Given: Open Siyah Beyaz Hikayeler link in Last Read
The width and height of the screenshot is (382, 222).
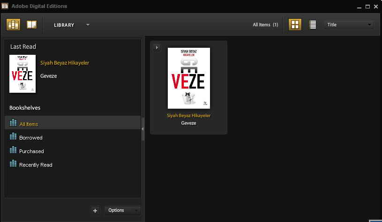Looking at the screenshot, I should coord(65,63).
